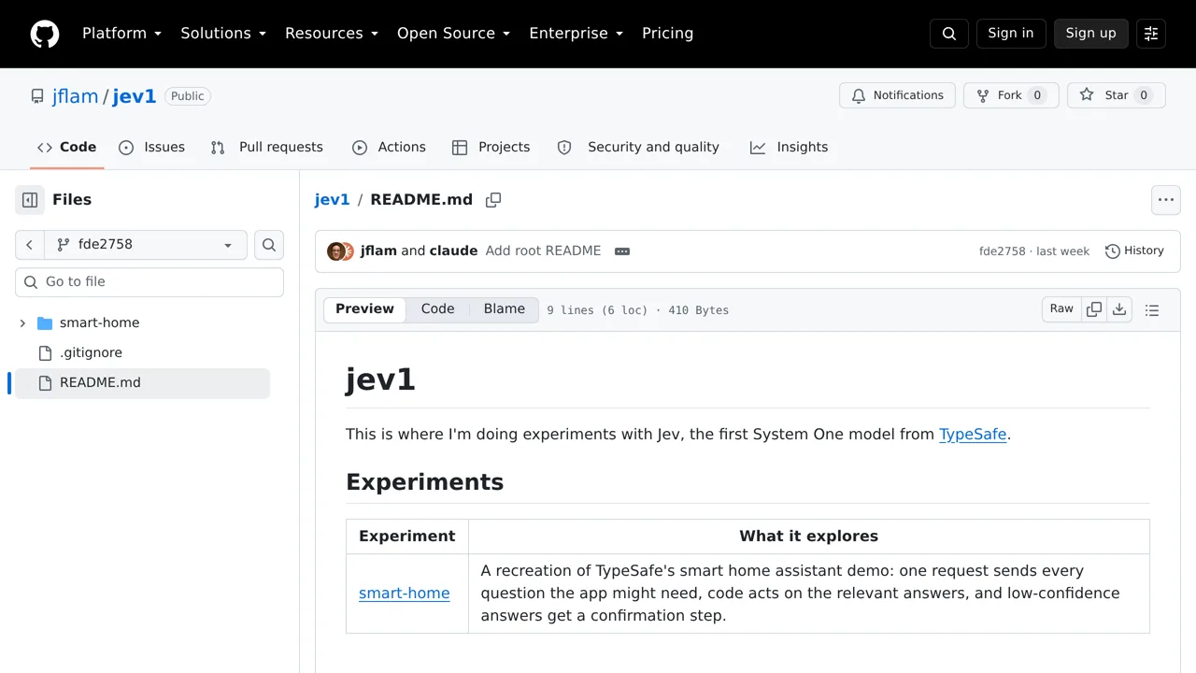Open more file actions ellipsis menu

1166,200
